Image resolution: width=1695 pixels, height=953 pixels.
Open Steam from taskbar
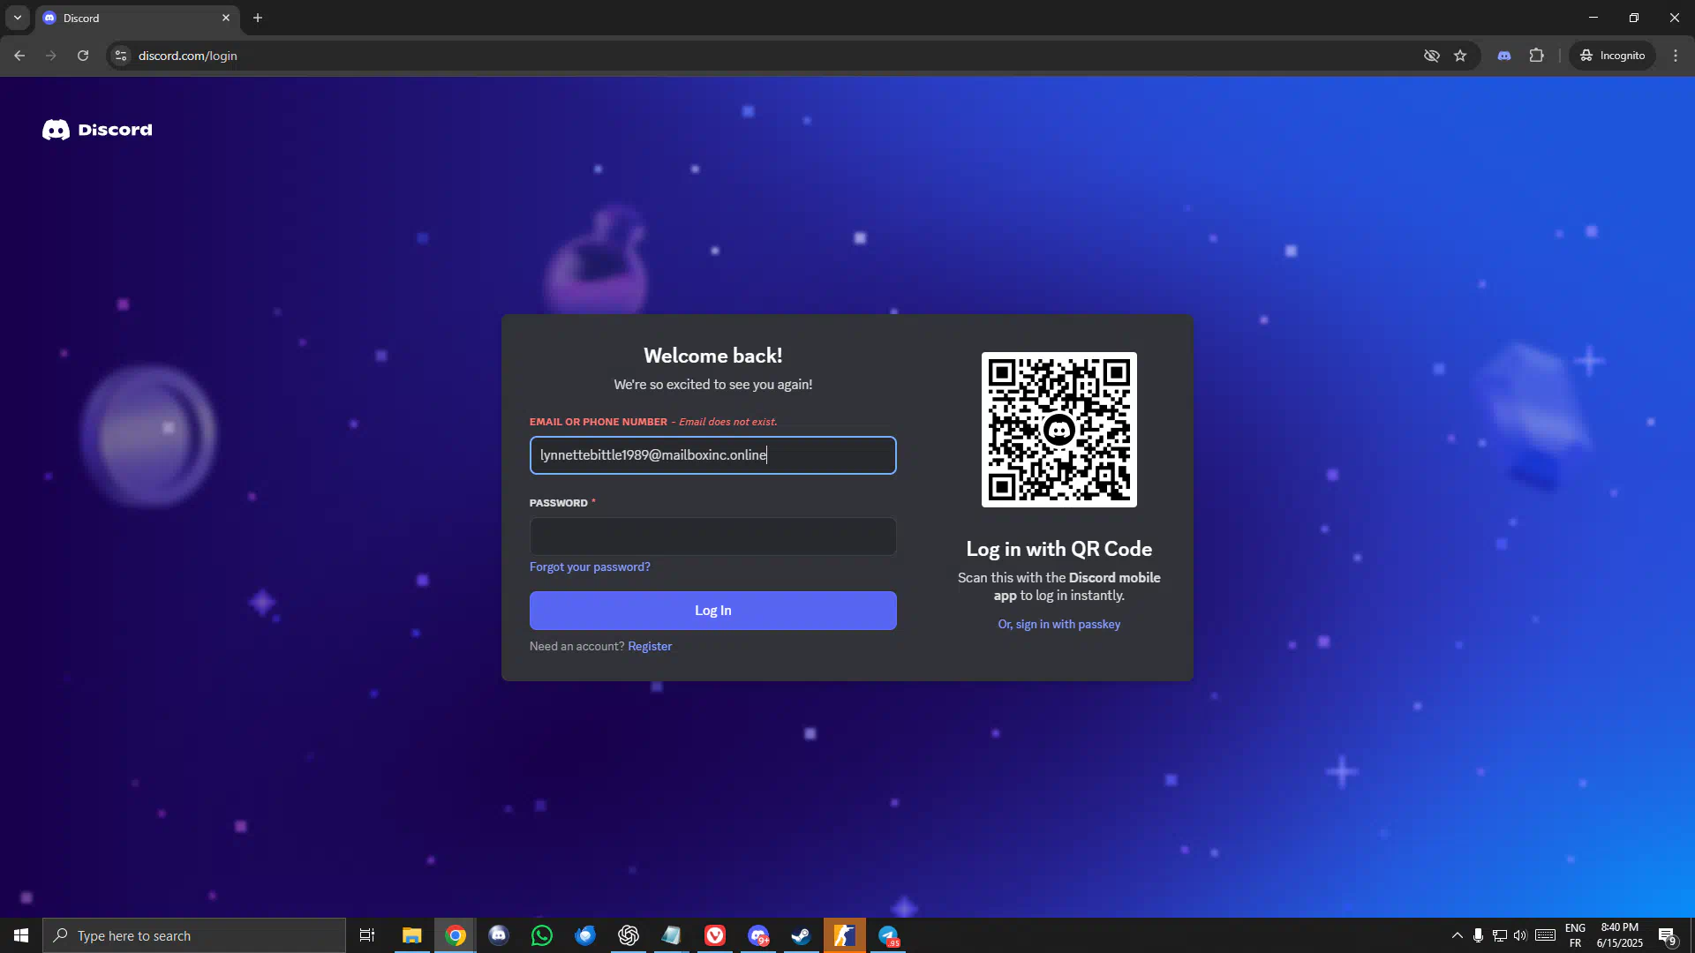[x=802, y=935]
